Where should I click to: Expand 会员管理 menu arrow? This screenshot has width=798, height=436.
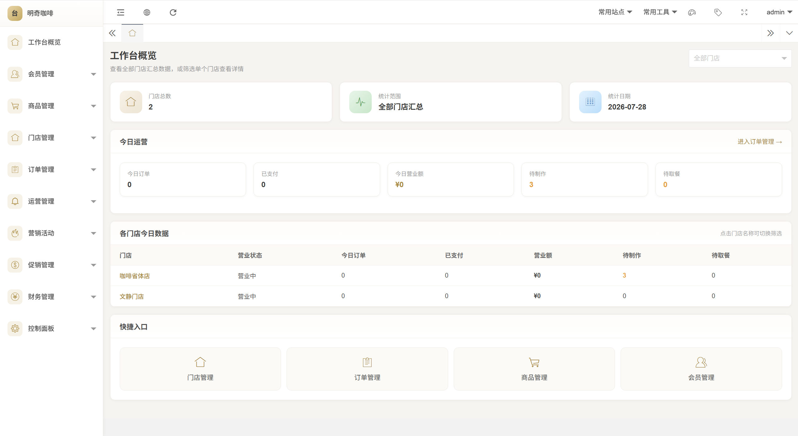pyautogui.click(x=93, y=74)
